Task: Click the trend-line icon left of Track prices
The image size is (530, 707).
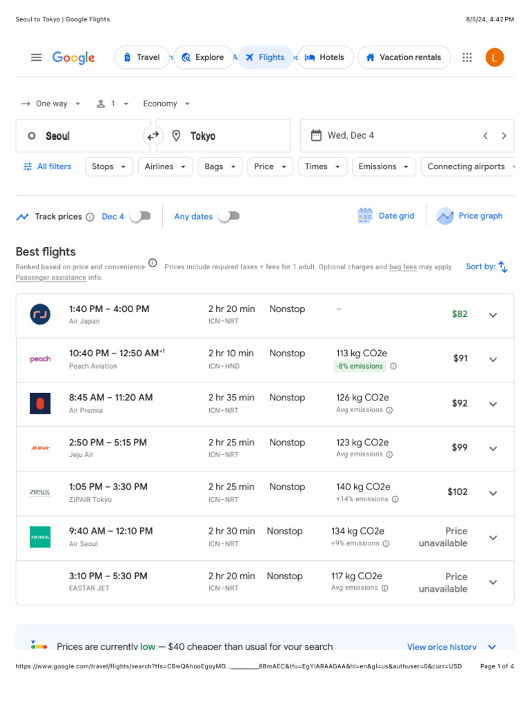Action: coord(23,217)
